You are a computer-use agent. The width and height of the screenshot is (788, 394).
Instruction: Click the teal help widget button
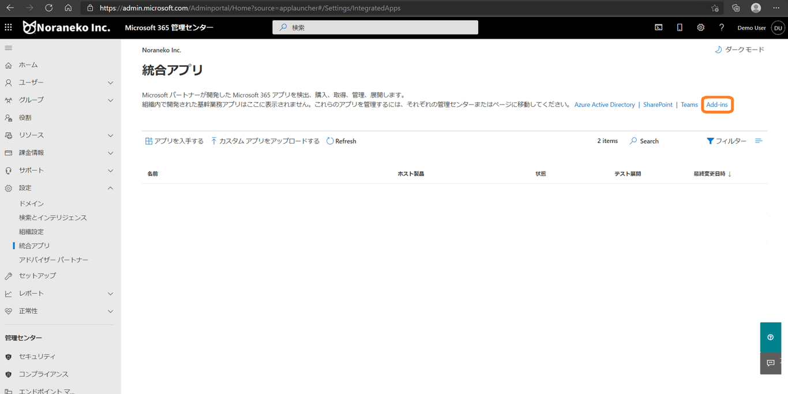pyautogui.click(x=770, y=337)
